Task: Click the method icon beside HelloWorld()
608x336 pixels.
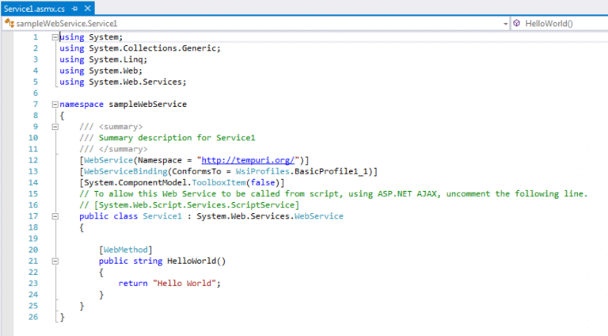Action: tap(517, 24)
